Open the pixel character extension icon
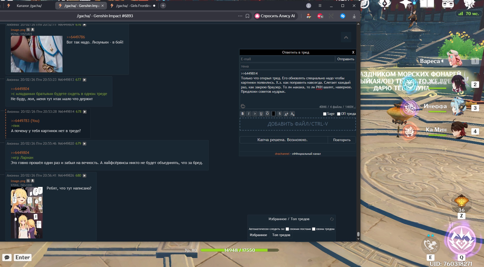 tap(309, 16)
